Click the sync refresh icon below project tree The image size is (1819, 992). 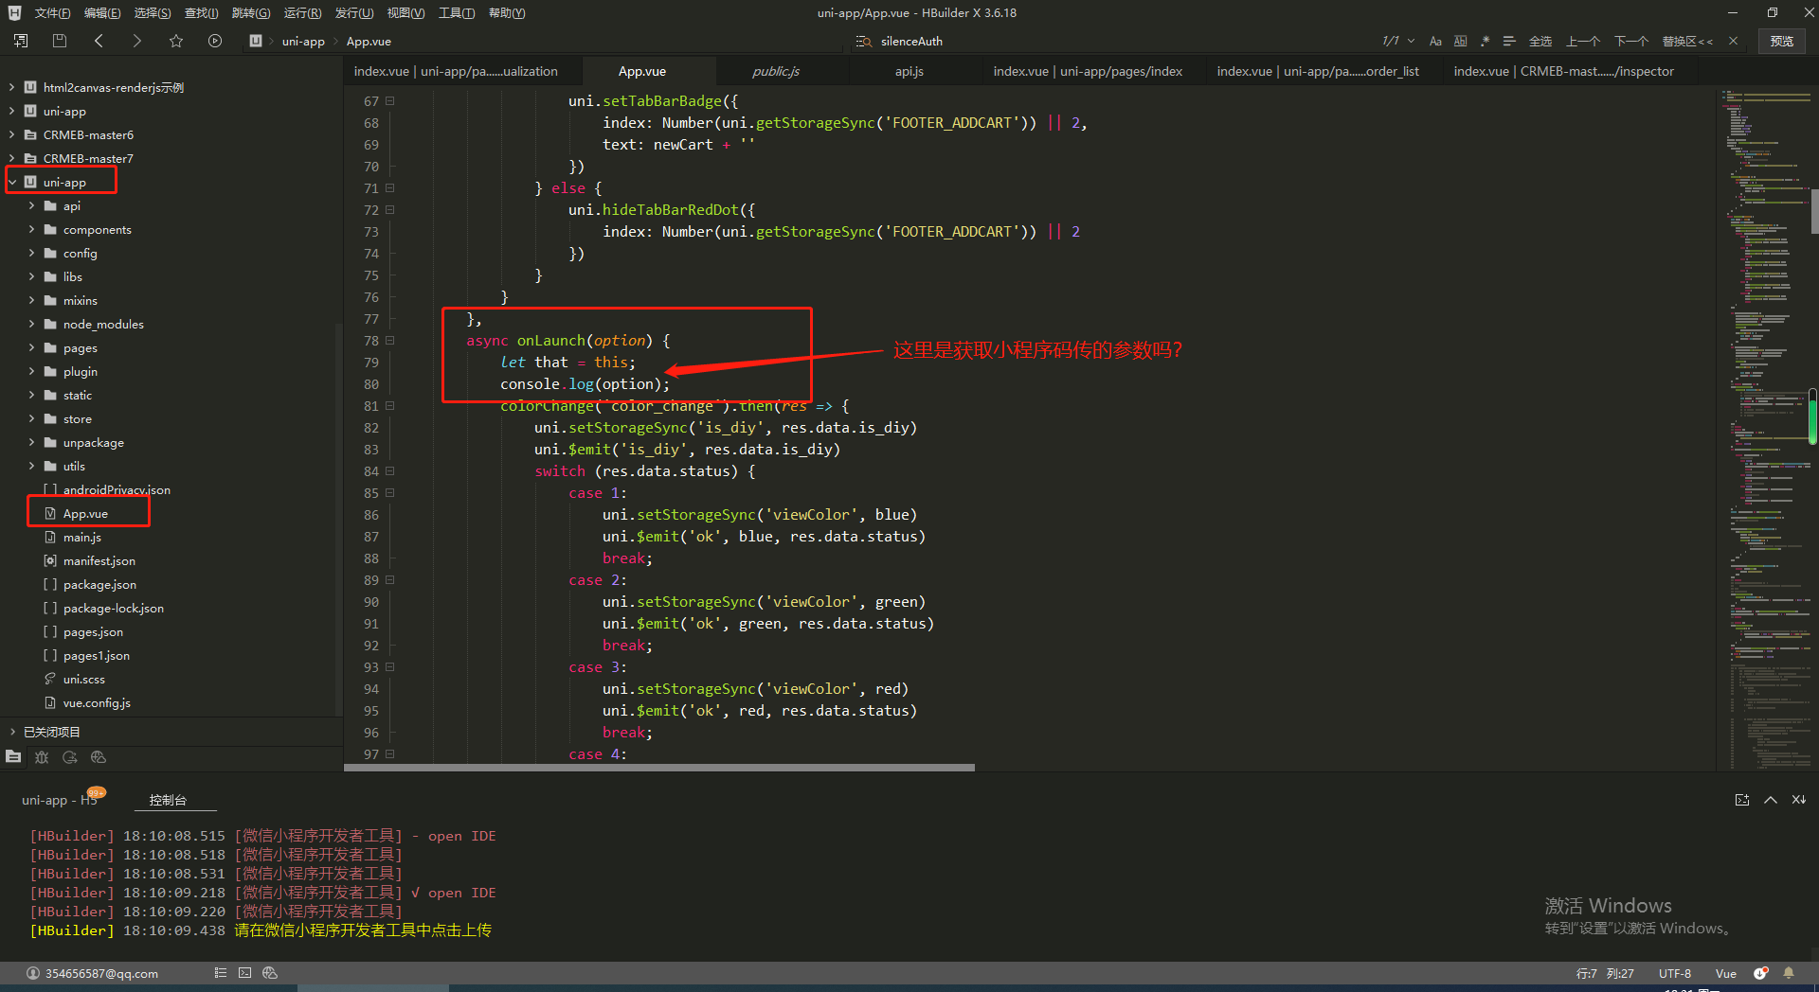[x=70, y=757]
